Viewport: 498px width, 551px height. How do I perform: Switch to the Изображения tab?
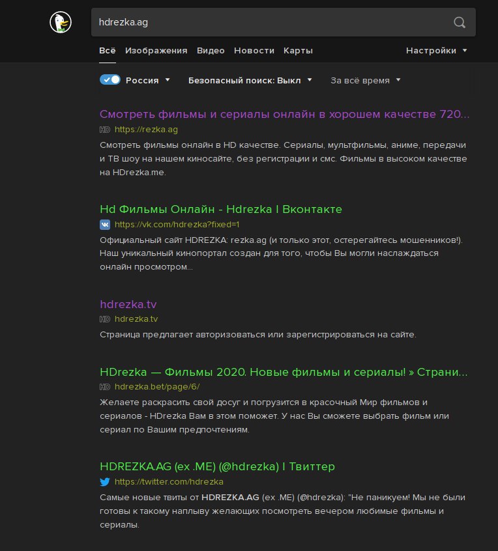156,51
